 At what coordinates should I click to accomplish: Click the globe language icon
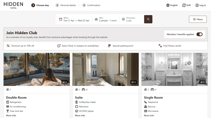tap(168, 5)
